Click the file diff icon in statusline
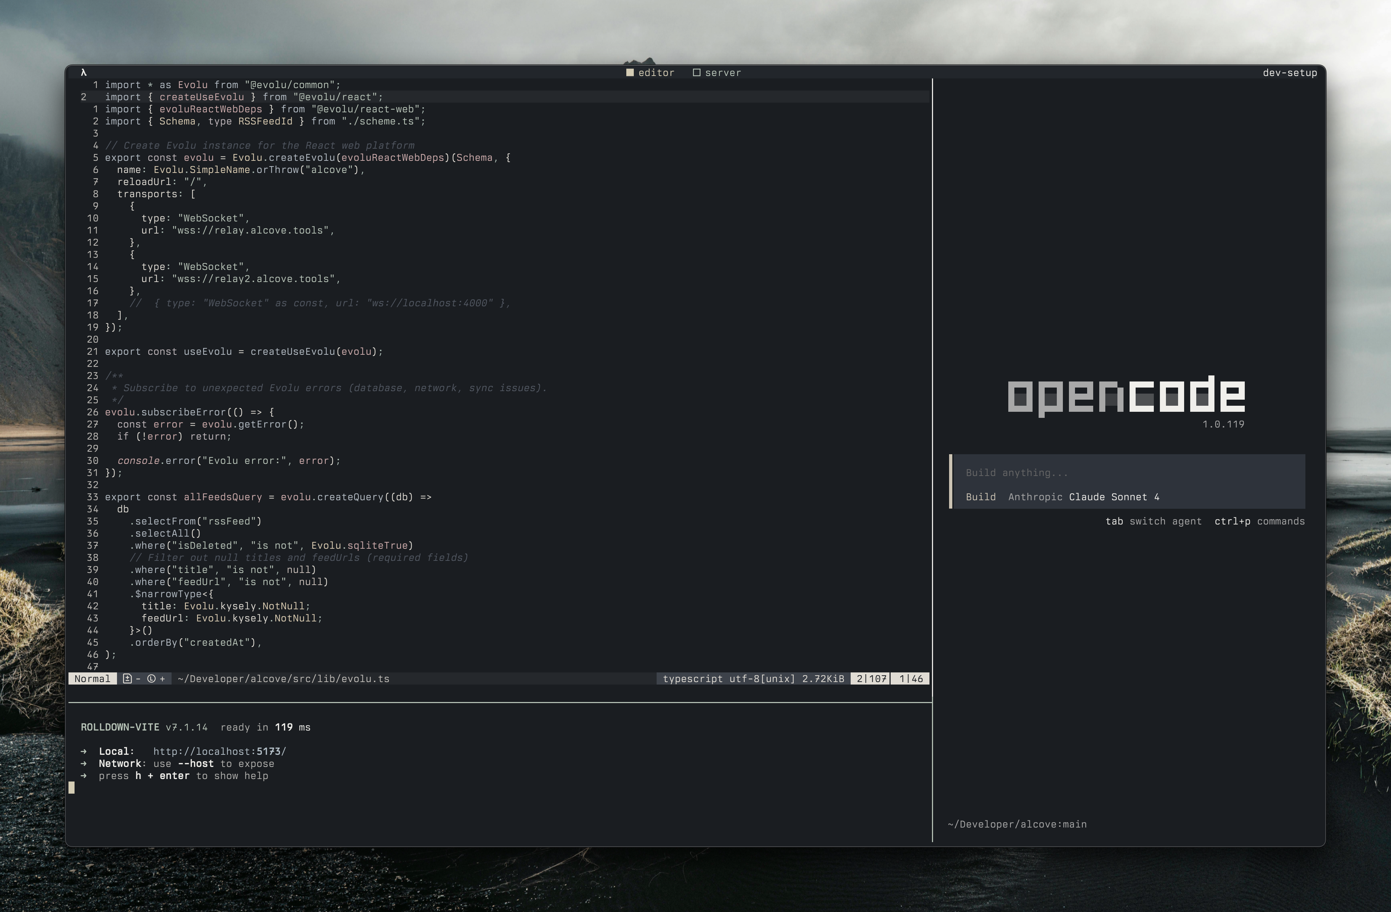The width and height of the screenshot is (1391, 912). point(127,678)
